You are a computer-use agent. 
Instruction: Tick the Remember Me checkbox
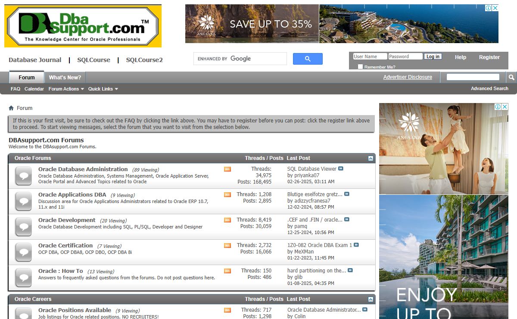pyautogui.click(x=361, y=67)
